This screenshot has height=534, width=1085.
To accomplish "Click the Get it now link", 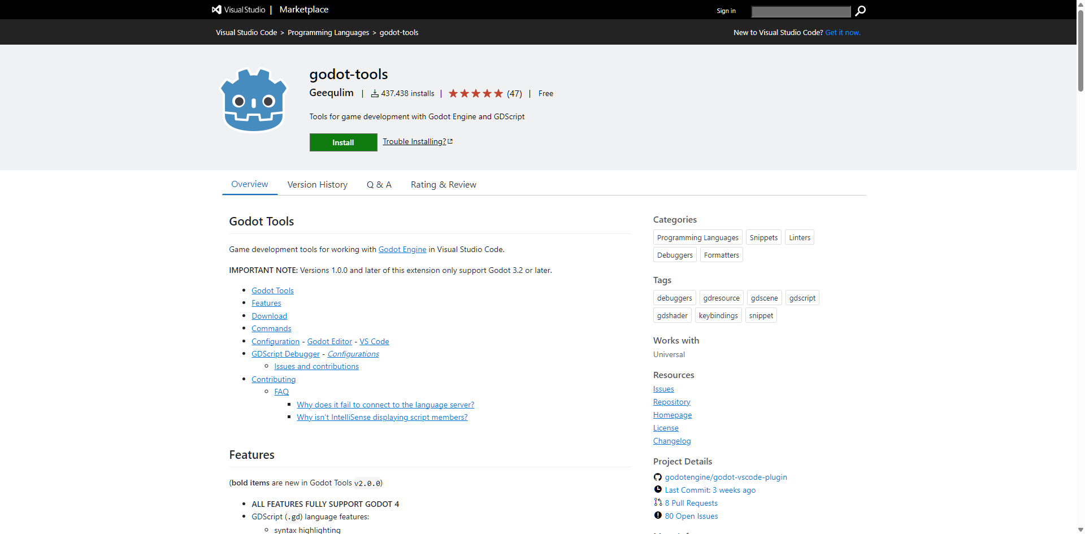I will coord(843,33).
